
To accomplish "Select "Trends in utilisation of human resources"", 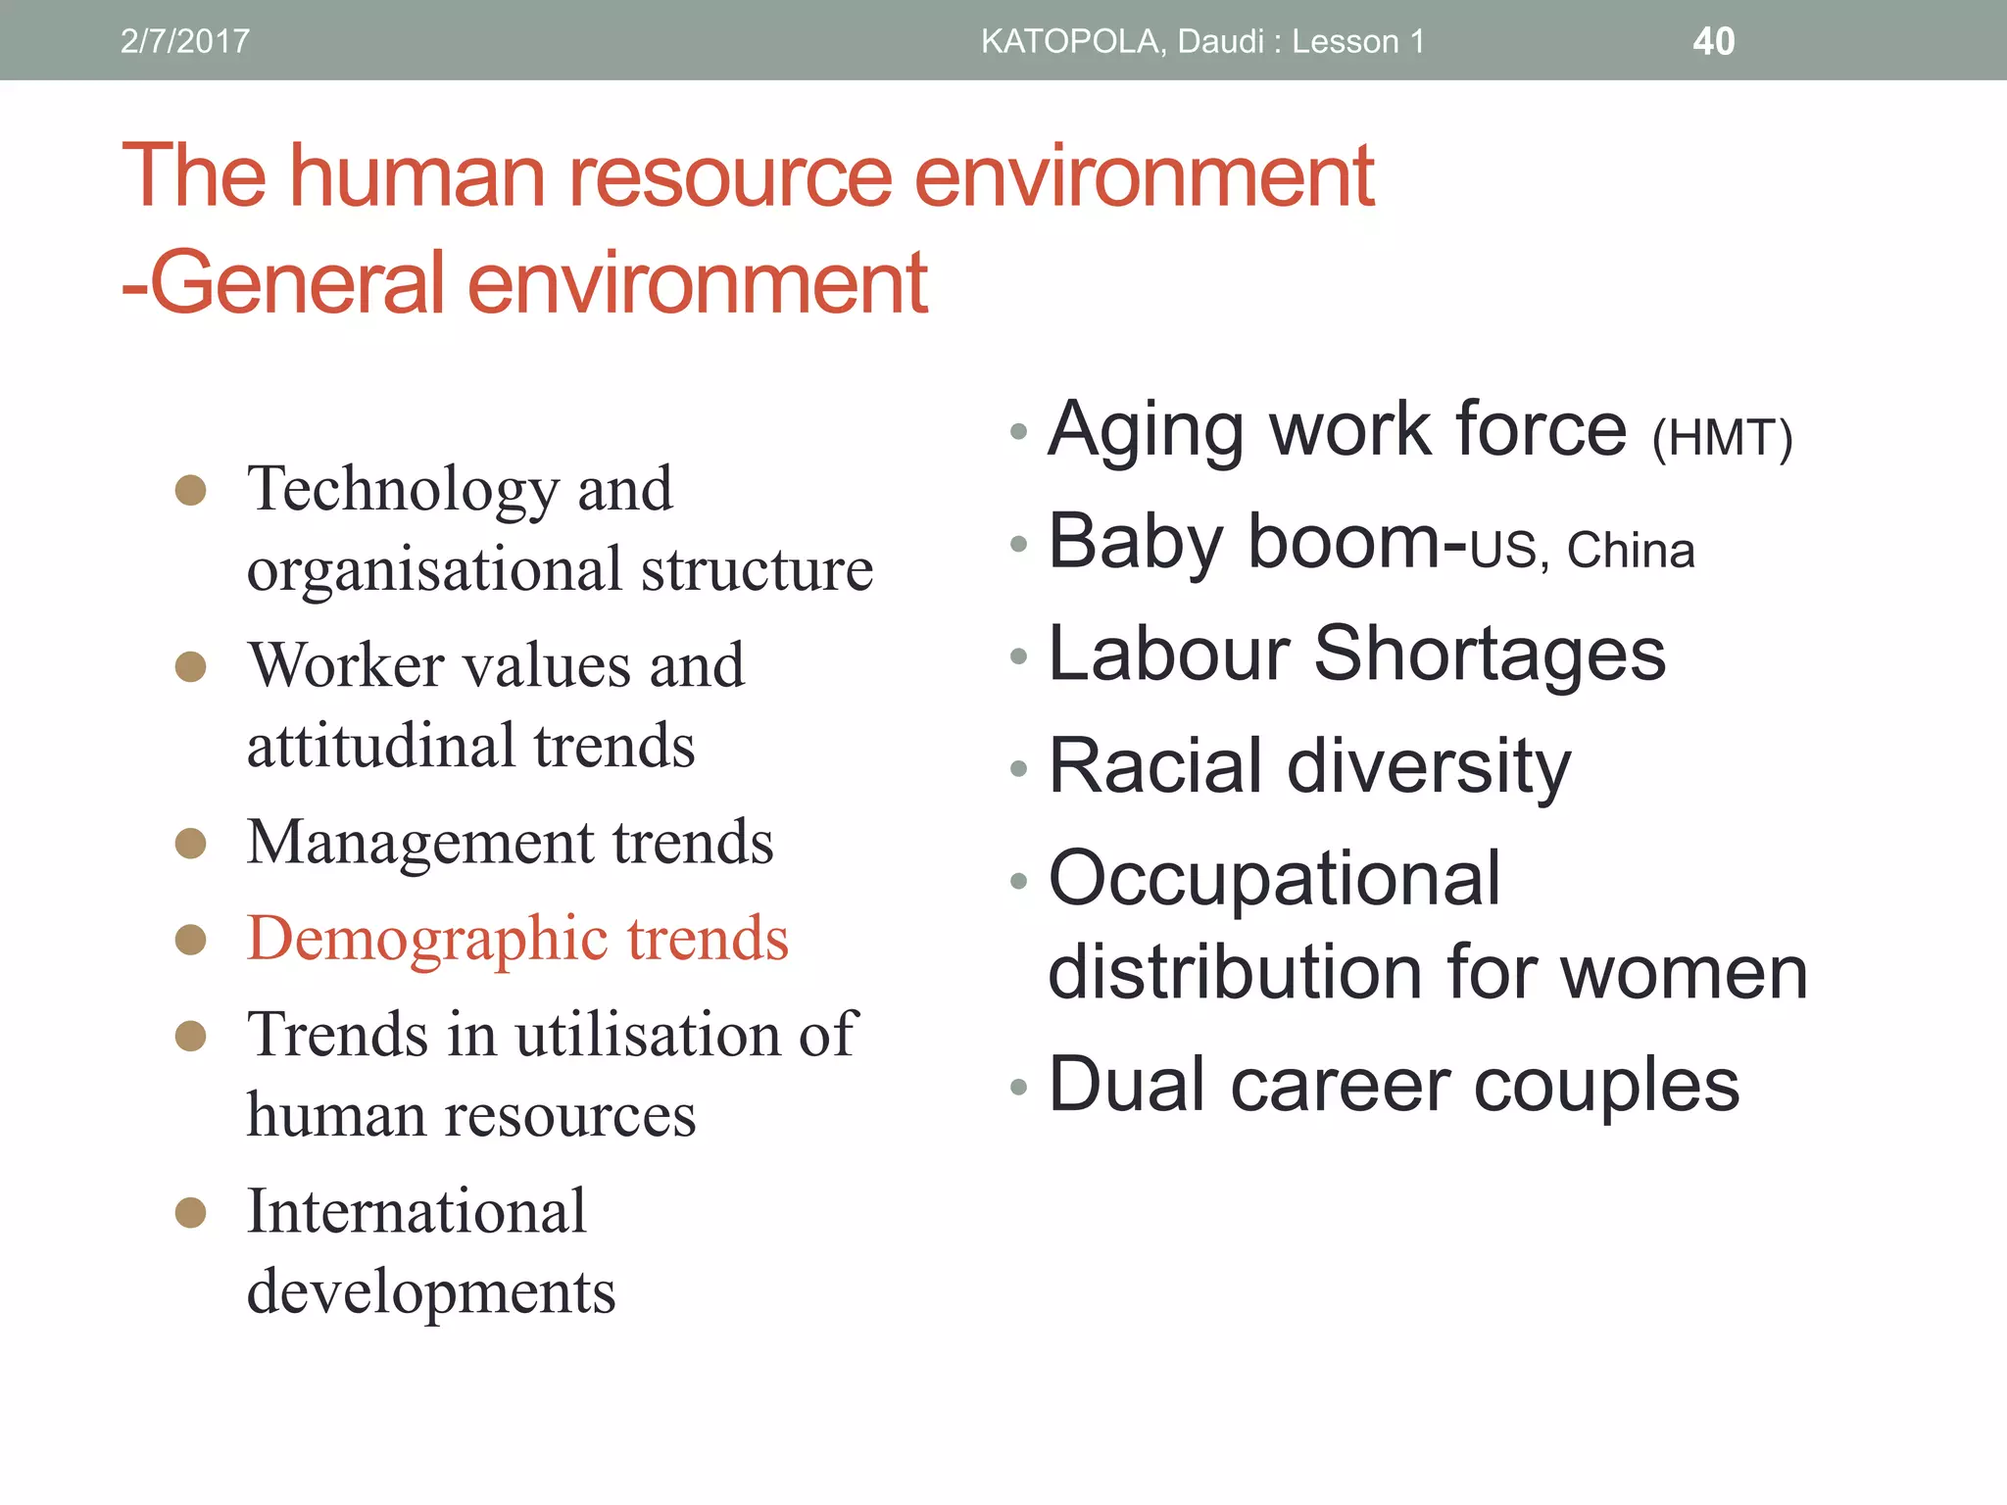I will tap(553, 1074).
